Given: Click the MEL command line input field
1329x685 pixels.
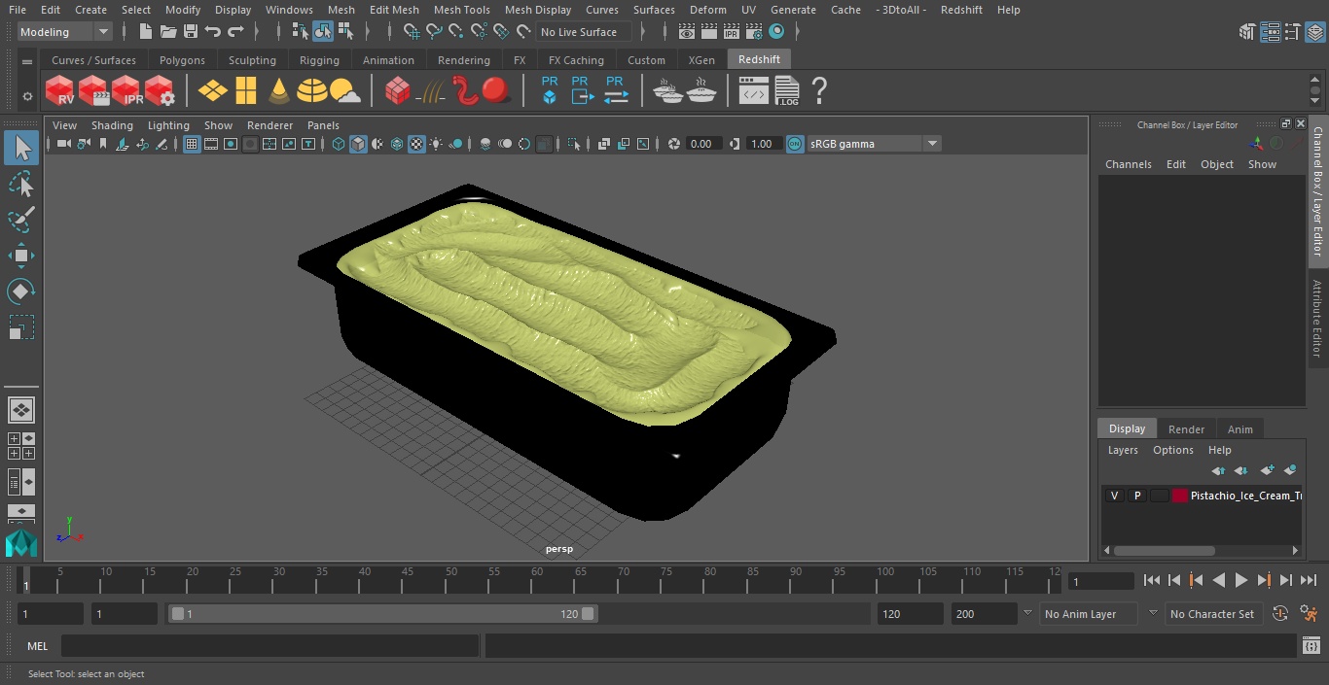Looking at the screenshot, I should (269, 646).
